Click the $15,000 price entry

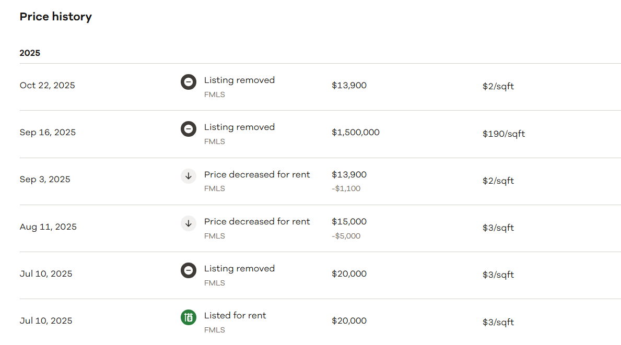click(349, 221)
